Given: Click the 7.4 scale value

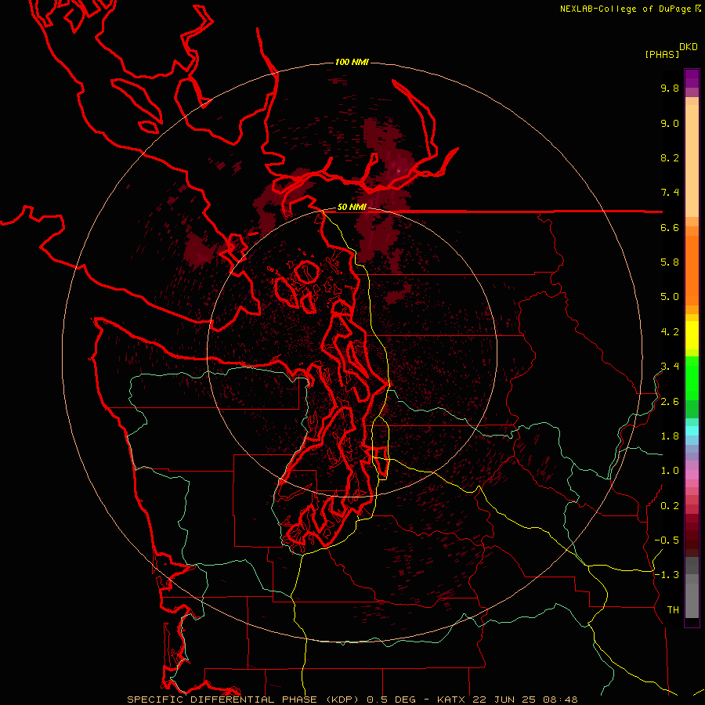Looking at the screenshot, I should (x=670, y=193).
